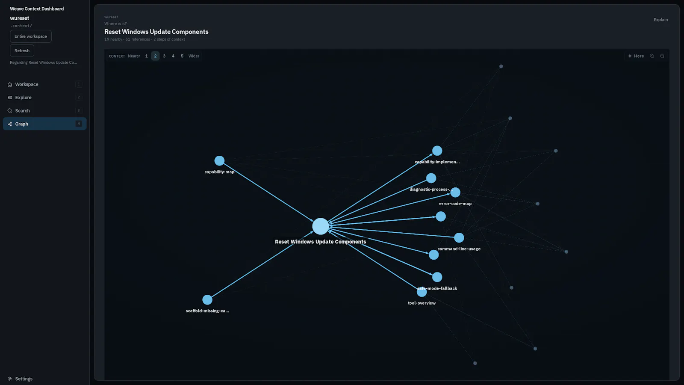Select the capability-map graph node
Screen dimensions: 684x385
(x=219, y=161)
